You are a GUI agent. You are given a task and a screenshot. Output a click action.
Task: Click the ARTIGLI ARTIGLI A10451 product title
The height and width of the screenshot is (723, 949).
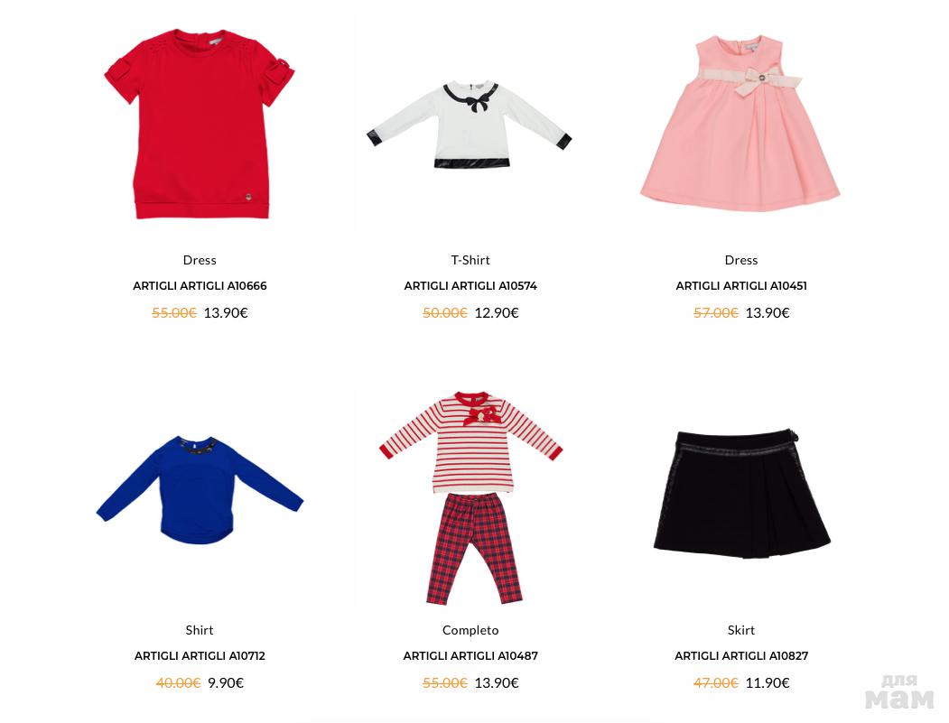click(741, 285)
